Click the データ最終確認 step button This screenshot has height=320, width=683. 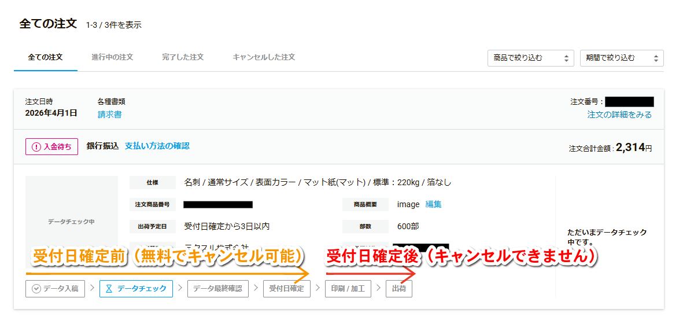(x=217, y=288)
